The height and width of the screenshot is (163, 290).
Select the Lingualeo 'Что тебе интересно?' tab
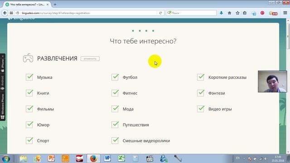pyautogui.click(x=27, y=5)
